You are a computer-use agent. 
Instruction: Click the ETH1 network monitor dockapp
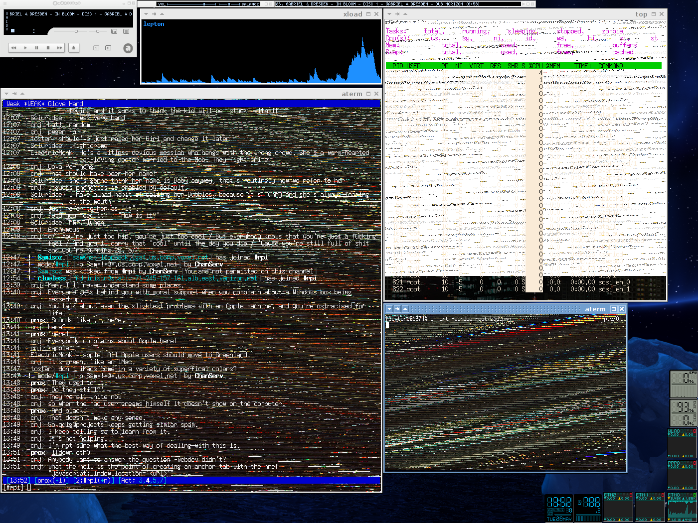649,507
